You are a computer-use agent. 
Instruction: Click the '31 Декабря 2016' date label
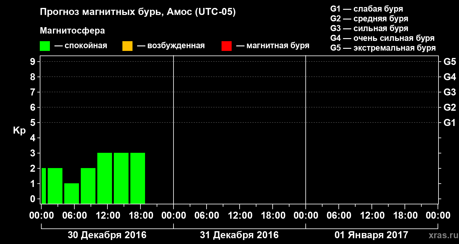239,235
